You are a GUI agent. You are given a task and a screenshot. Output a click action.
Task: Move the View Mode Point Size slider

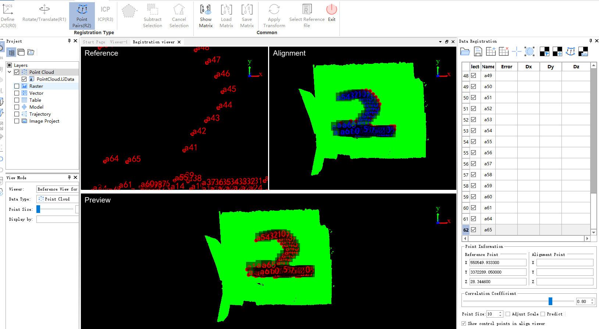point(38,209)
